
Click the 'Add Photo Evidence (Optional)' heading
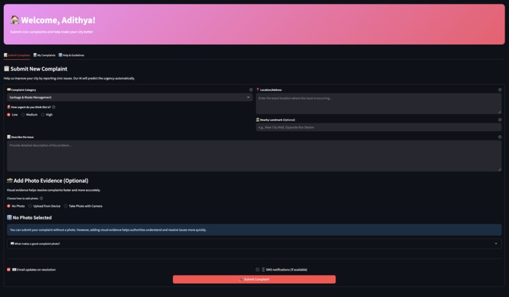coord(48,180)
